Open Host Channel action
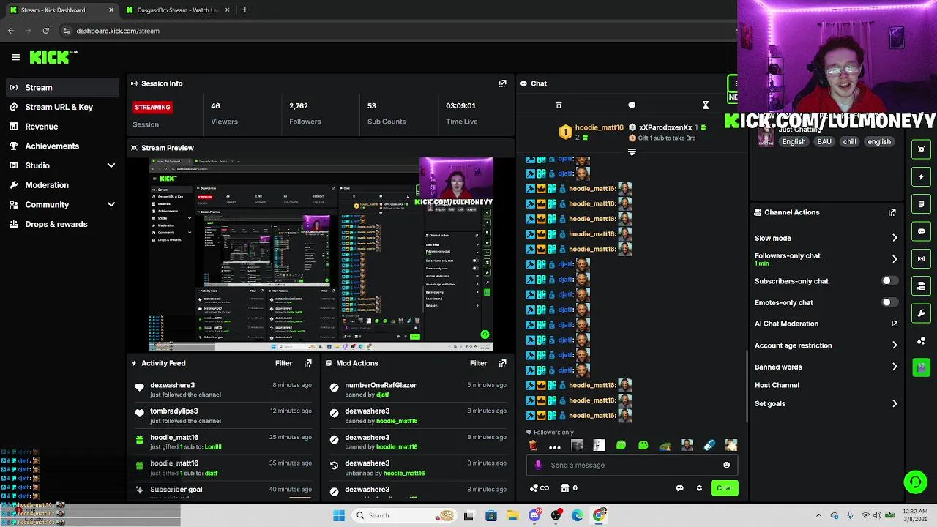 coord(777,385)
